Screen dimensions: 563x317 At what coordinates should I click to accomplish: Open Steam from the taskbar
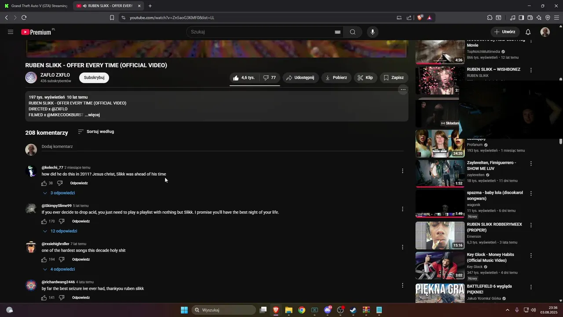click(x=353, y=310)
